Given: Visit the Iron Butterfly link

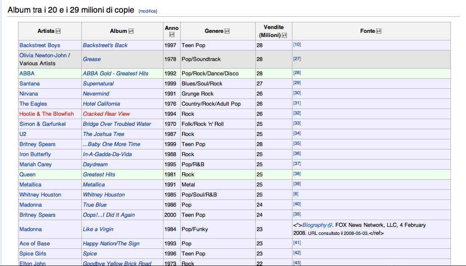Looking at the screenshot, I should point(35,154).
